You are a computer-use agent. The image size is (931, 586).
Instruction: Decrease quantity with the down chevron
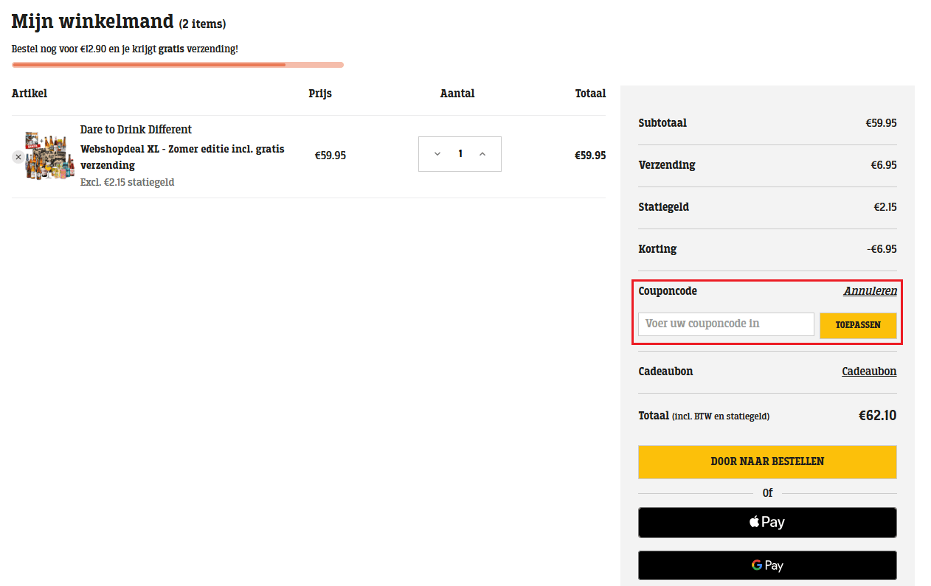click(x=437, y=154)
